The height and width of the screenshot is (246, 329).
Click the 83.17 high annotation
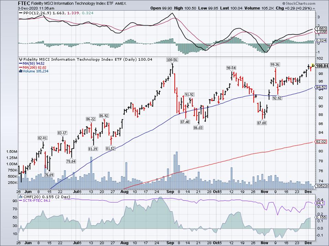[62, 133]
